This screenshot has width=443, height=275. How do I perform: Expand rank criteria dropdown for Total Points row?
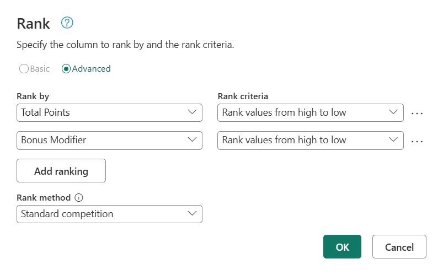[311, 112]
